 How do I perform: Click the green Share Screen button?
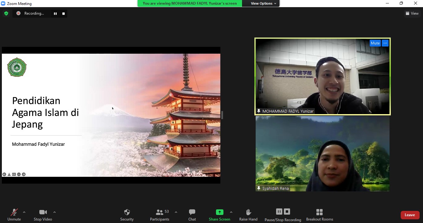(x=219, y=215)
